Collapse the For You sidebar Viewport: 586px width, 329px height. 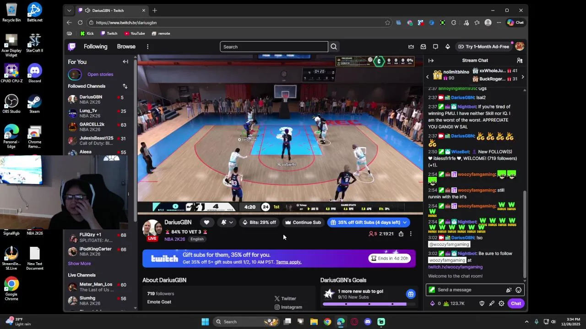(125, 62)
